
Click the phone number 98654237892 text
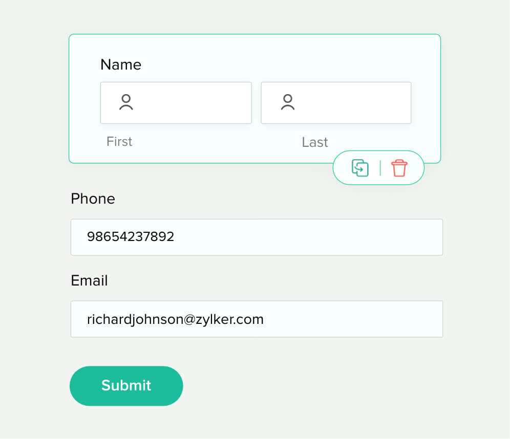click(x=131, y=236)
